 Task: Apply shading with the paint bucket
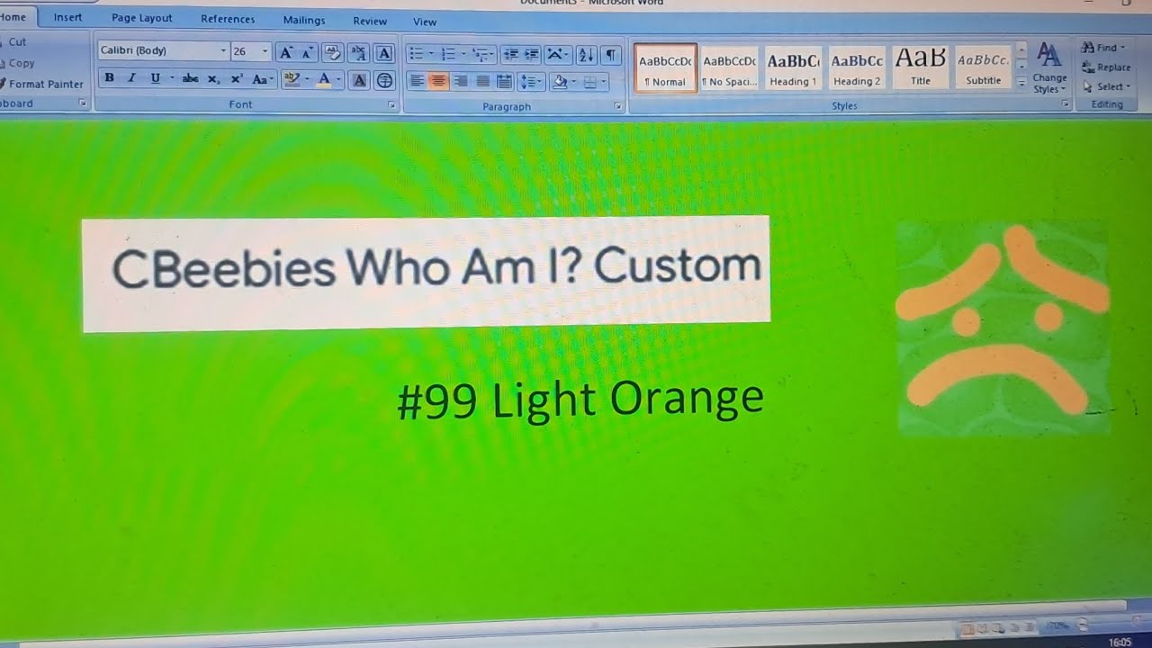pyautogui.click(x=560, y=83)
